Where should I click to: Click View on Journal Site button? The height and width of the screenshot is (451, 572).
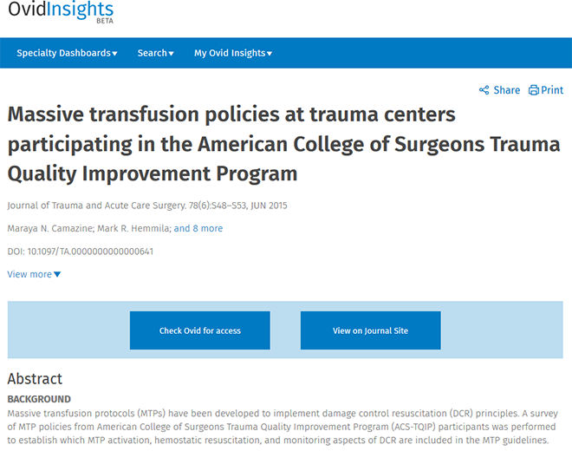click(371, 330)
